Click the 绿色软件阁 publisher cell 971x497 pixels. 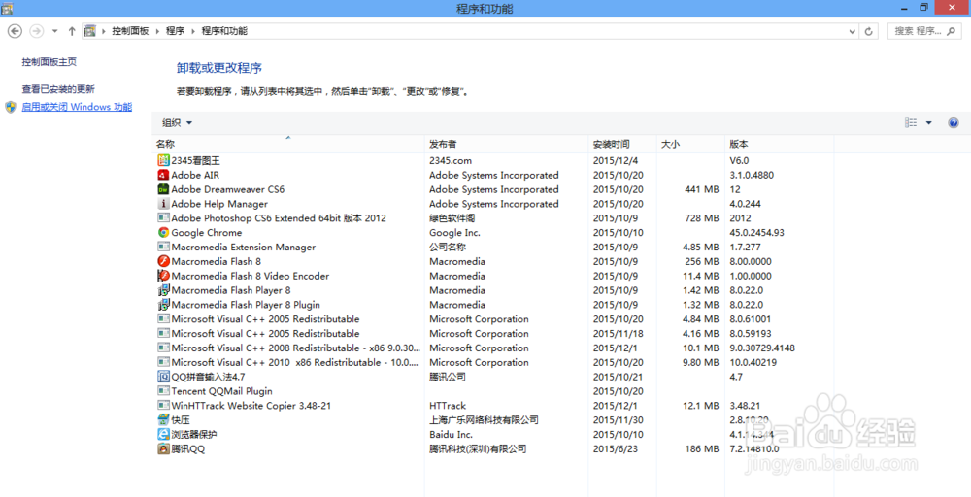[x=452, y=217]
